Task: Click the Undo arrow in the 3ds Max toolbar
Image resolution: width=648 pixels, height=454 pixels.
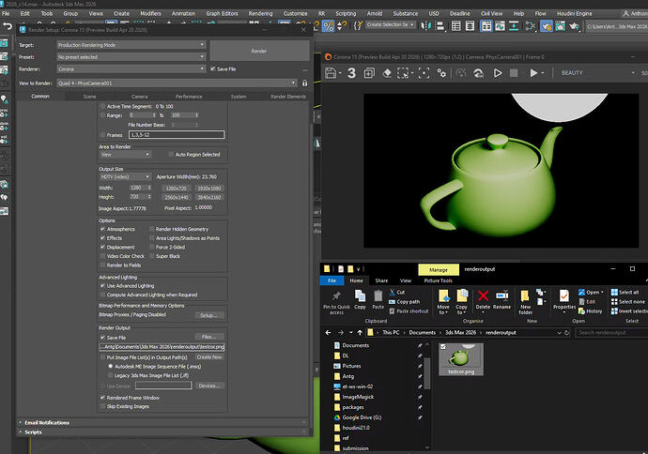Action: coord(8,26)
